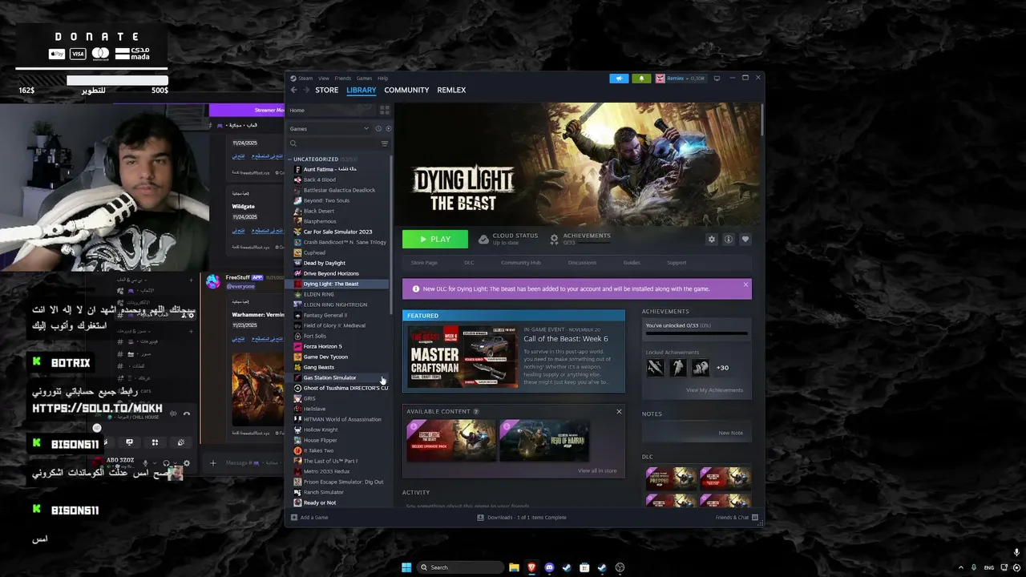
Task: Open Deluxe Upgrade Pack content thumbnail
Action: (x=451, y=441)
